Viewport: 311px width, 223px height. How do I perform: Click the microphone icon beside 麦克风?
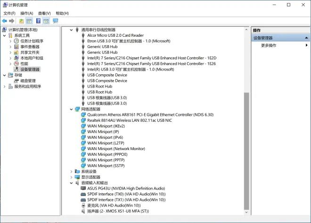click(x=83, y=206)
